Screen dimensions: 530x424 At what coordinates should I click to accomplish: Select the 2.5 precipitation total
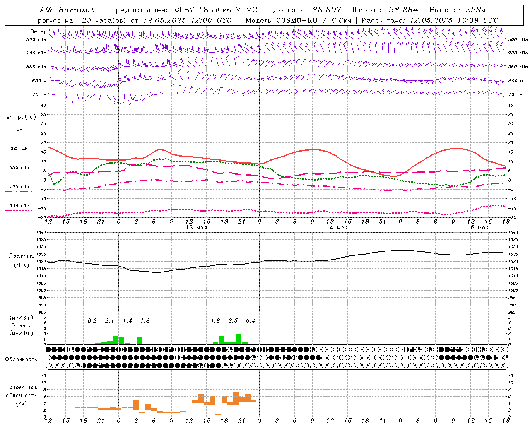coord(233,321)
